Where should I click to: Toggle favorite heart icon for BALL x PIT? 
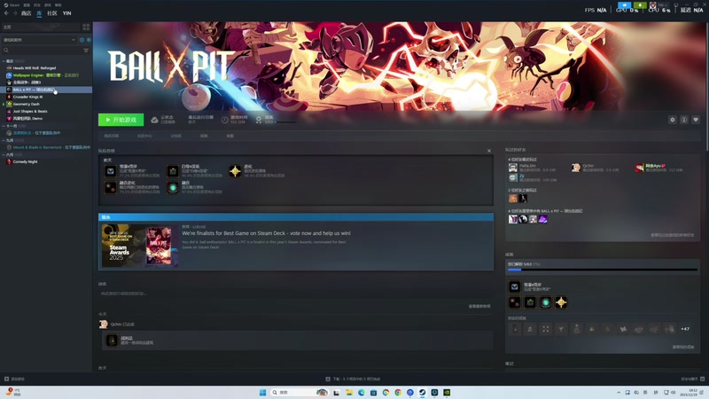tap(696, 120)
